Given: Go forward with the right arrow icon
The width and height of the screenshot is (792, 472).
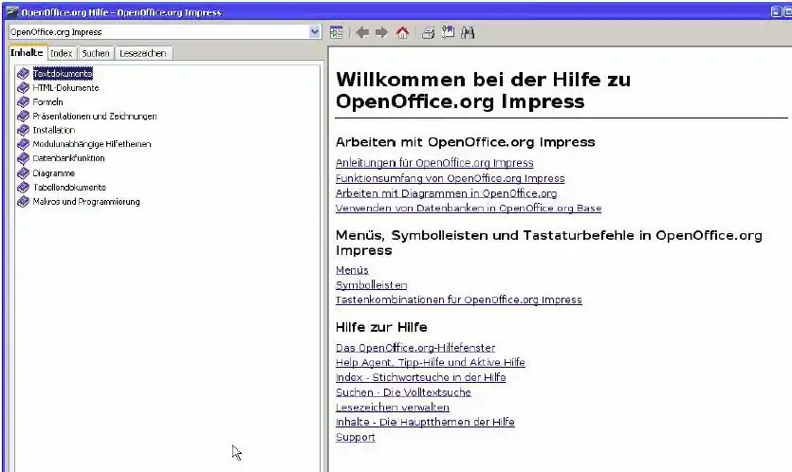Looking at the screenshot, I should [x=382, y=33].
